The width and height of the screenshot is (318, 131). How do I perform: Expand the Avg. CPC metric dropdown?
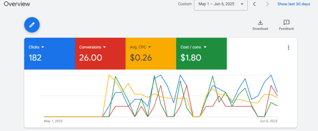pos(150,47)
